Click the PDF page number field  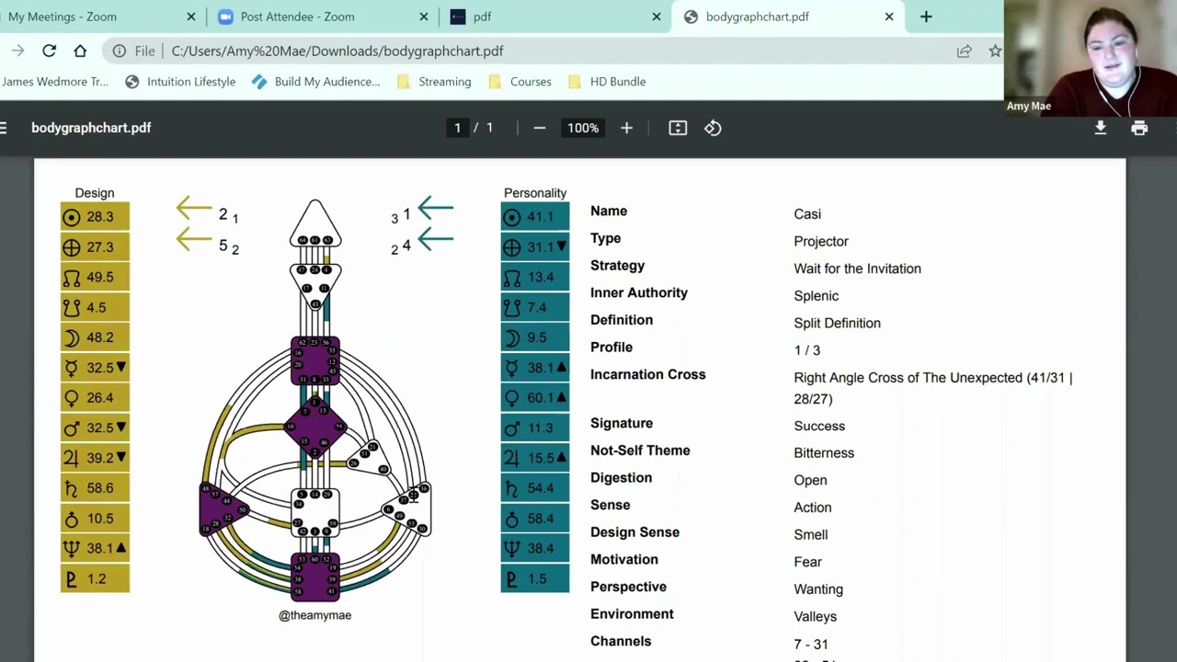(x=457, y=128)
